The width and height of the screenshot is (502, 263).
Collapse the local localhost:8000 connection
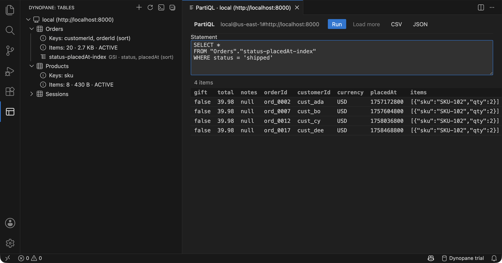[x=28, y=19]
